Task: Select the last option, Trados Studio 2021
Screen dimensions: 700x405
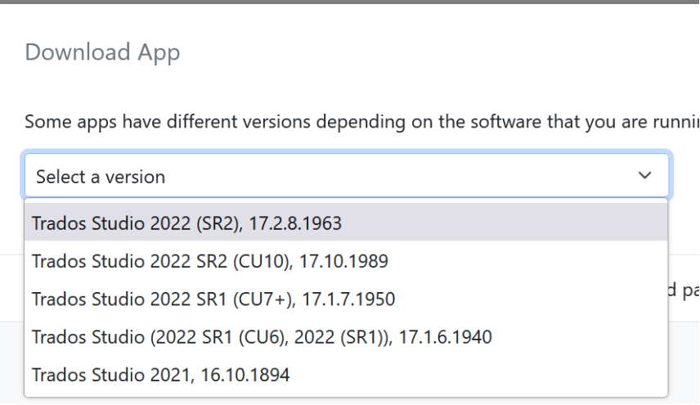Action: [x=160, y=376]
